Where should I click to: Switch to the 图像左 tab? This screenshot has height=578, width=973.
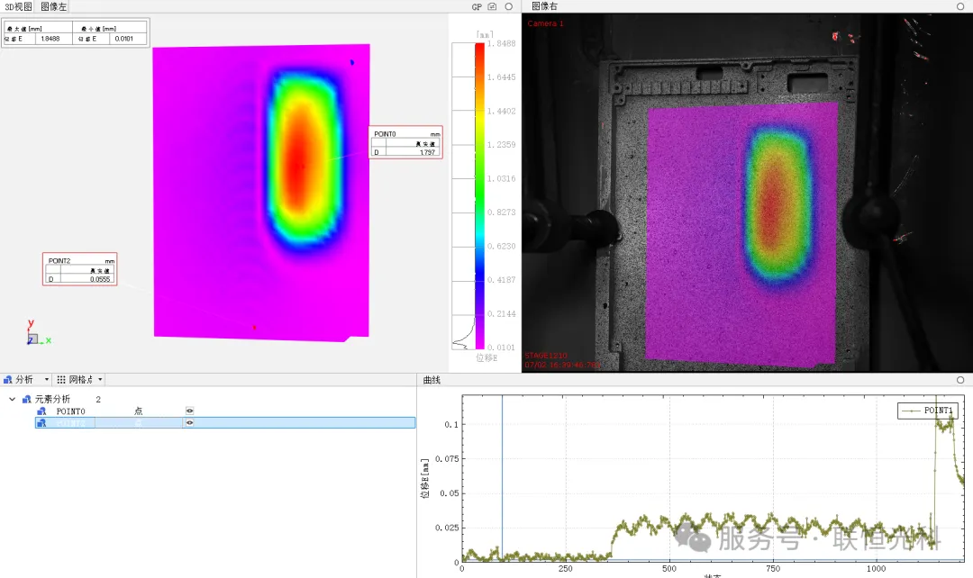(54, 6)
